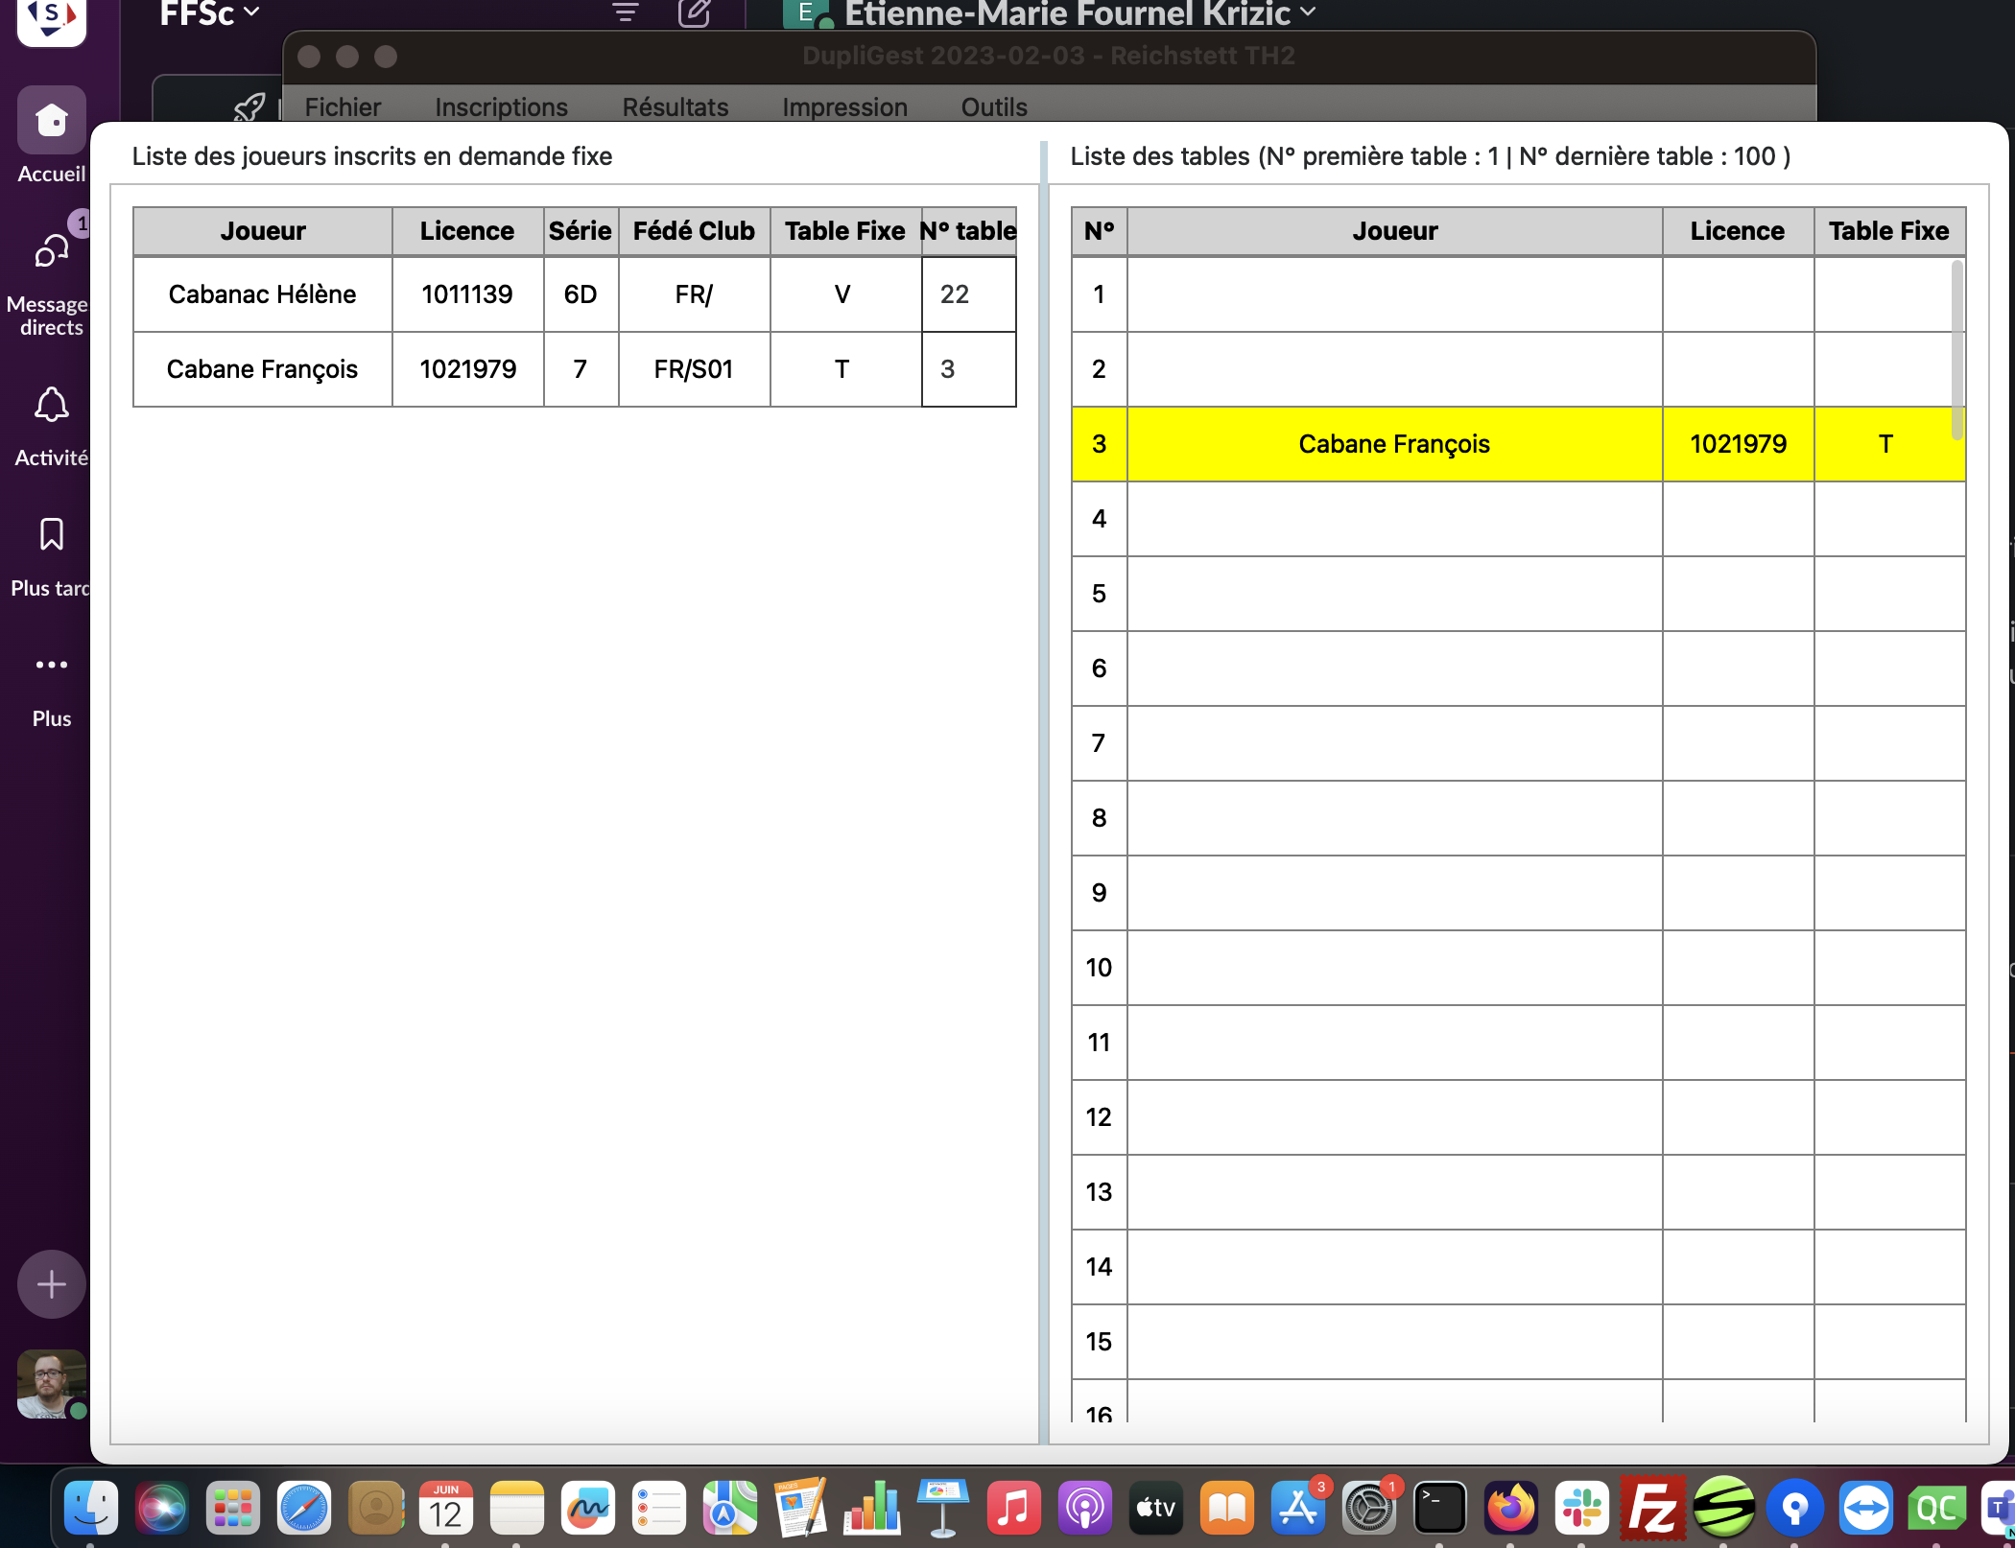Expand the Etienne-Marie Fournel Krizic conversation chevron
Screen dimensions: 2015x1548
(x=1308, y=12)
